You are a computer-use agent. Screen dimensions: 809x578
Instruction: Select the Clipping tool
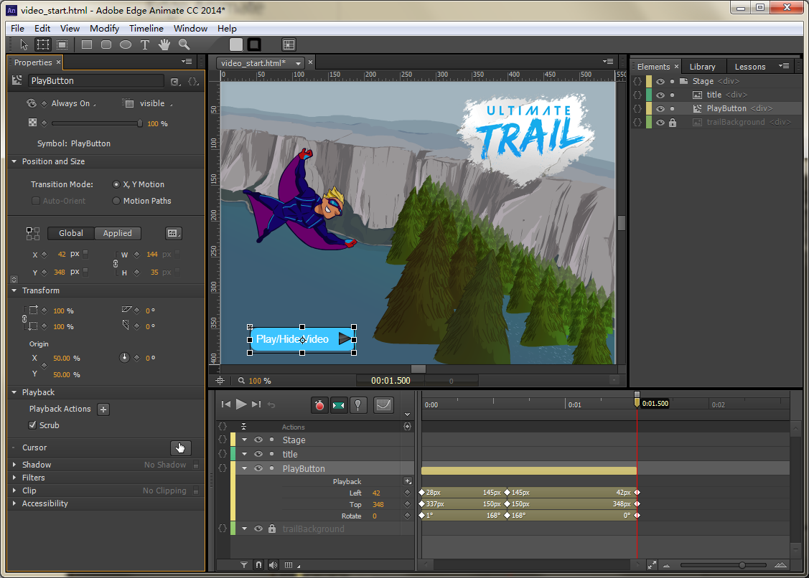pyautogui.click(x=62, y=45)
